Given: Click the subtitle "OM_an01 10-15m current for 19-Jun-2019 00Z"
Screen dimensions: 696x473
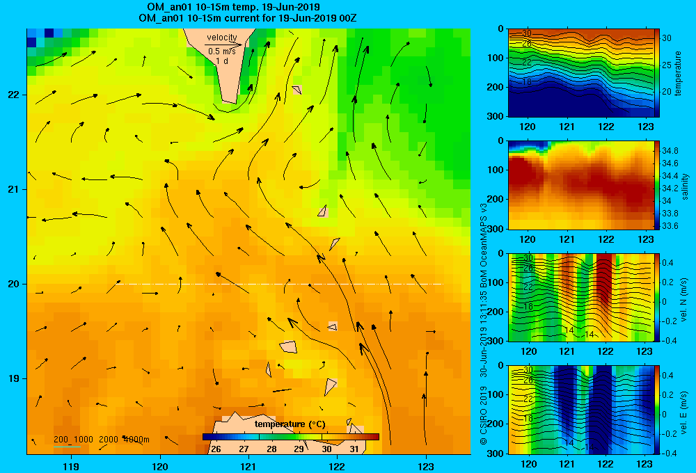Looking at the screenshot, I should (x=248, y=18).
